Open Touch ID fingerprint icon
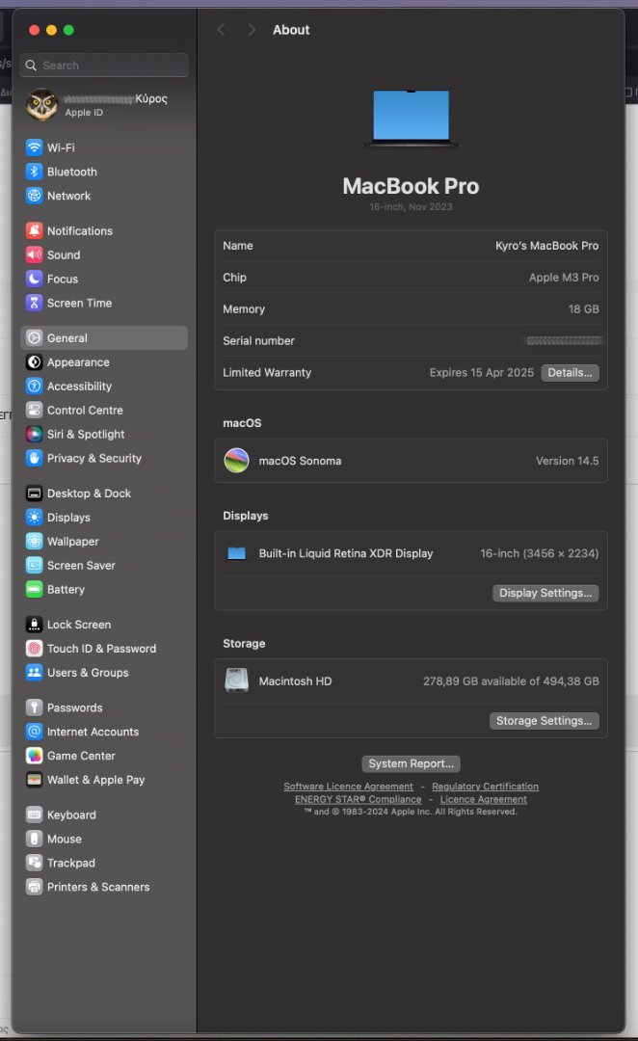The width and height of the screenshot is (638, 1041). [34, 648]
